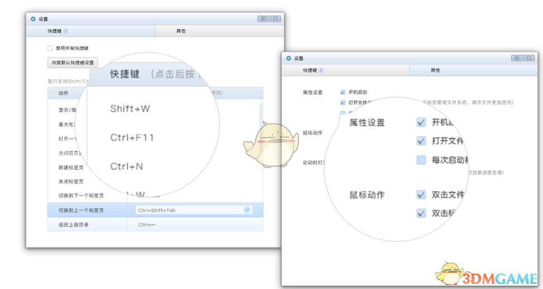Click the Ctrl+Shift+Tab shortcut input field
The height and width of the screenshot is (289, 543).
pos(194,210)
